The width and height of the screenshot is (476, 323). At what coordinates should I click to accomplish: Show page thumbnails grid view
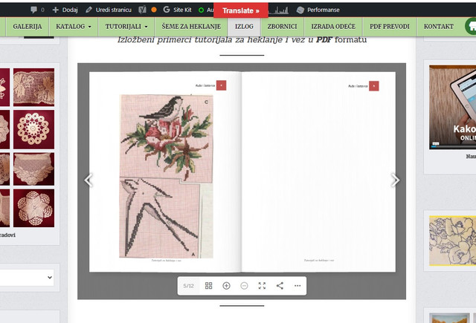pos(208,286)
